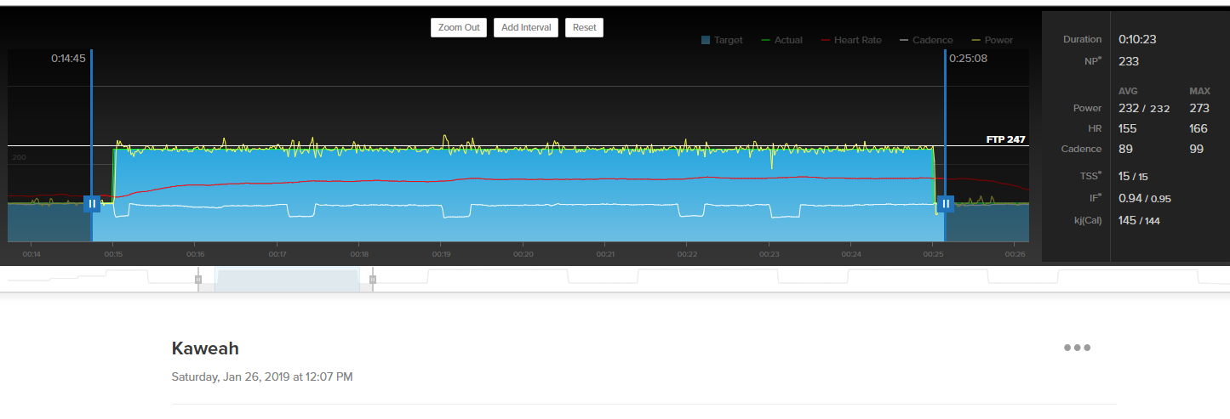Click the Add Interval button
The image size is (1230, 419).
(526, 27)
